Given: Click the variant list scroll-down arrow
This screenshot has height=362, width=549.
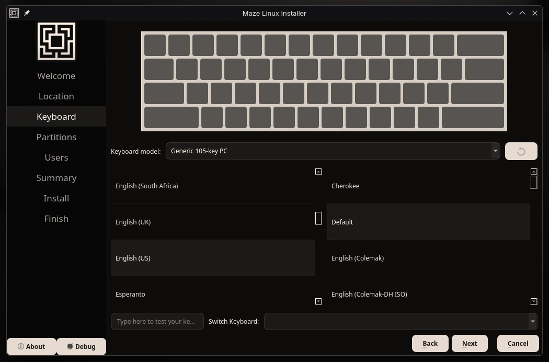Looking at the screenshot, I should (x=534, y=301).
